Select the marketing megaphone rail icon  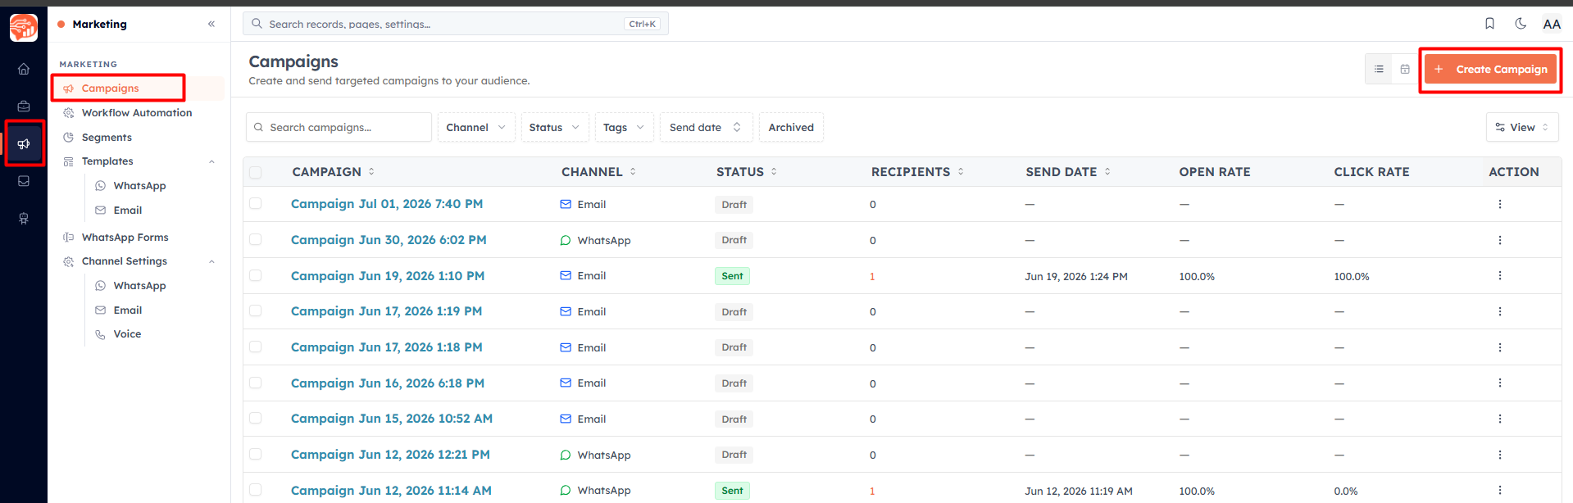(24, 143)
